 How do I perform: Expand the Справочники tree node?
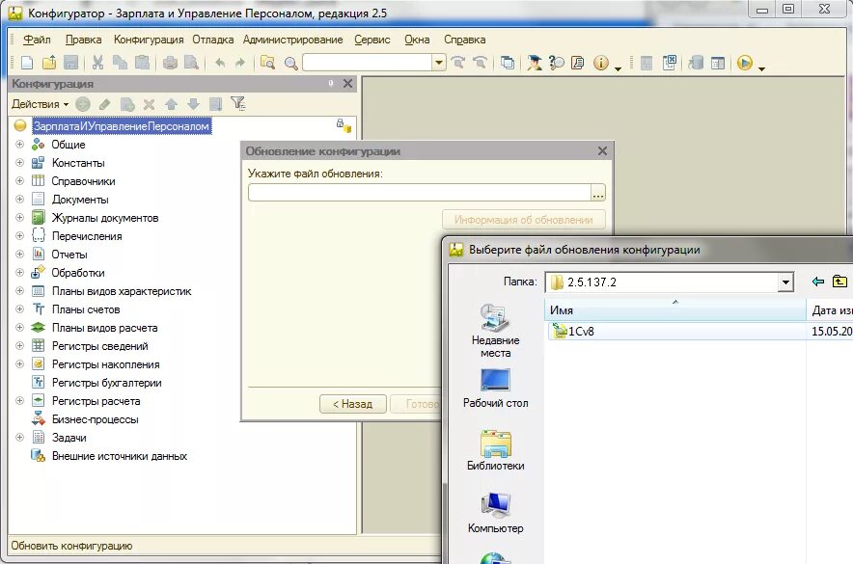[x=19, y=181]
